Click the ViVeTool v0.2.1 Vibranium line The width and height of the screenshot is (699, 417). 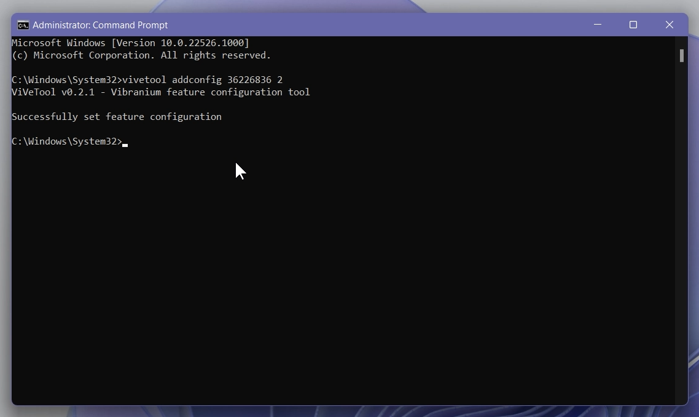(x=161, y=92)
